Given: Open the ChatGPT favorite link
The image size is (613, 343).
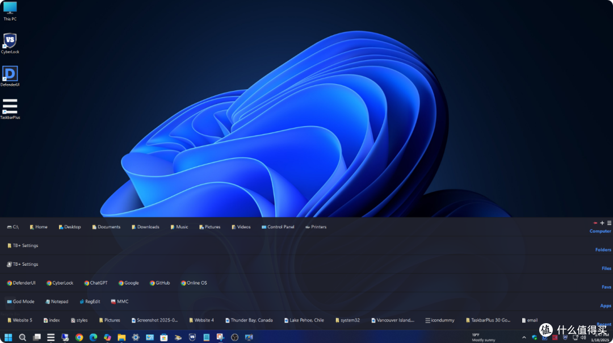Looking at the screenshot, I should (x=96, y=283).
